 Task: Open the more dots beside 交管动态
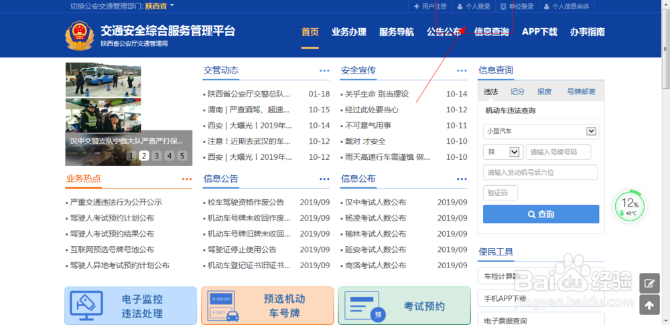[x=324, y=71]
